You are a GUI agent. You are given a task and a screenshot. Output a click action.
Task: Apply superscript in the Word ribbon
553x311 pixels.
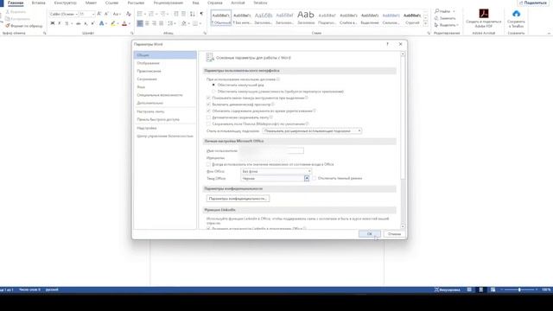[x=92, y=23]
